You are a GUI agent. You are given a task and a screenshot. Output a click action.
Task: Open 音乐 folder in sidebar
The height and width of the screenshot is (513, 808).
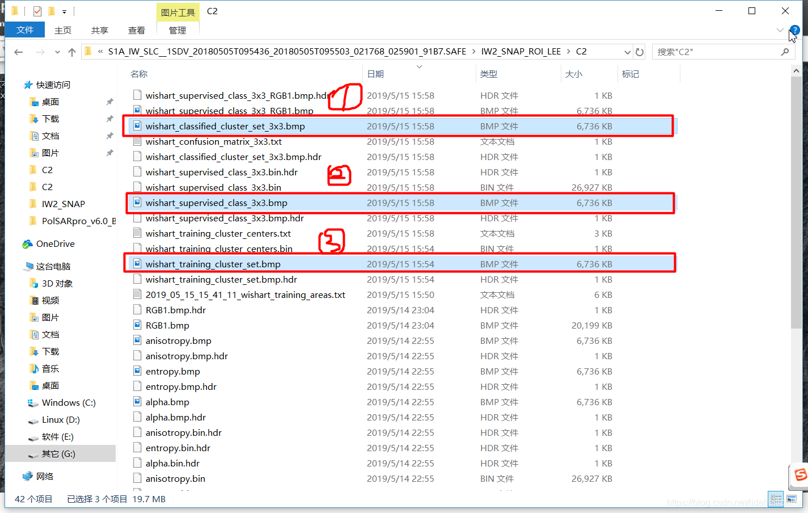50,368
